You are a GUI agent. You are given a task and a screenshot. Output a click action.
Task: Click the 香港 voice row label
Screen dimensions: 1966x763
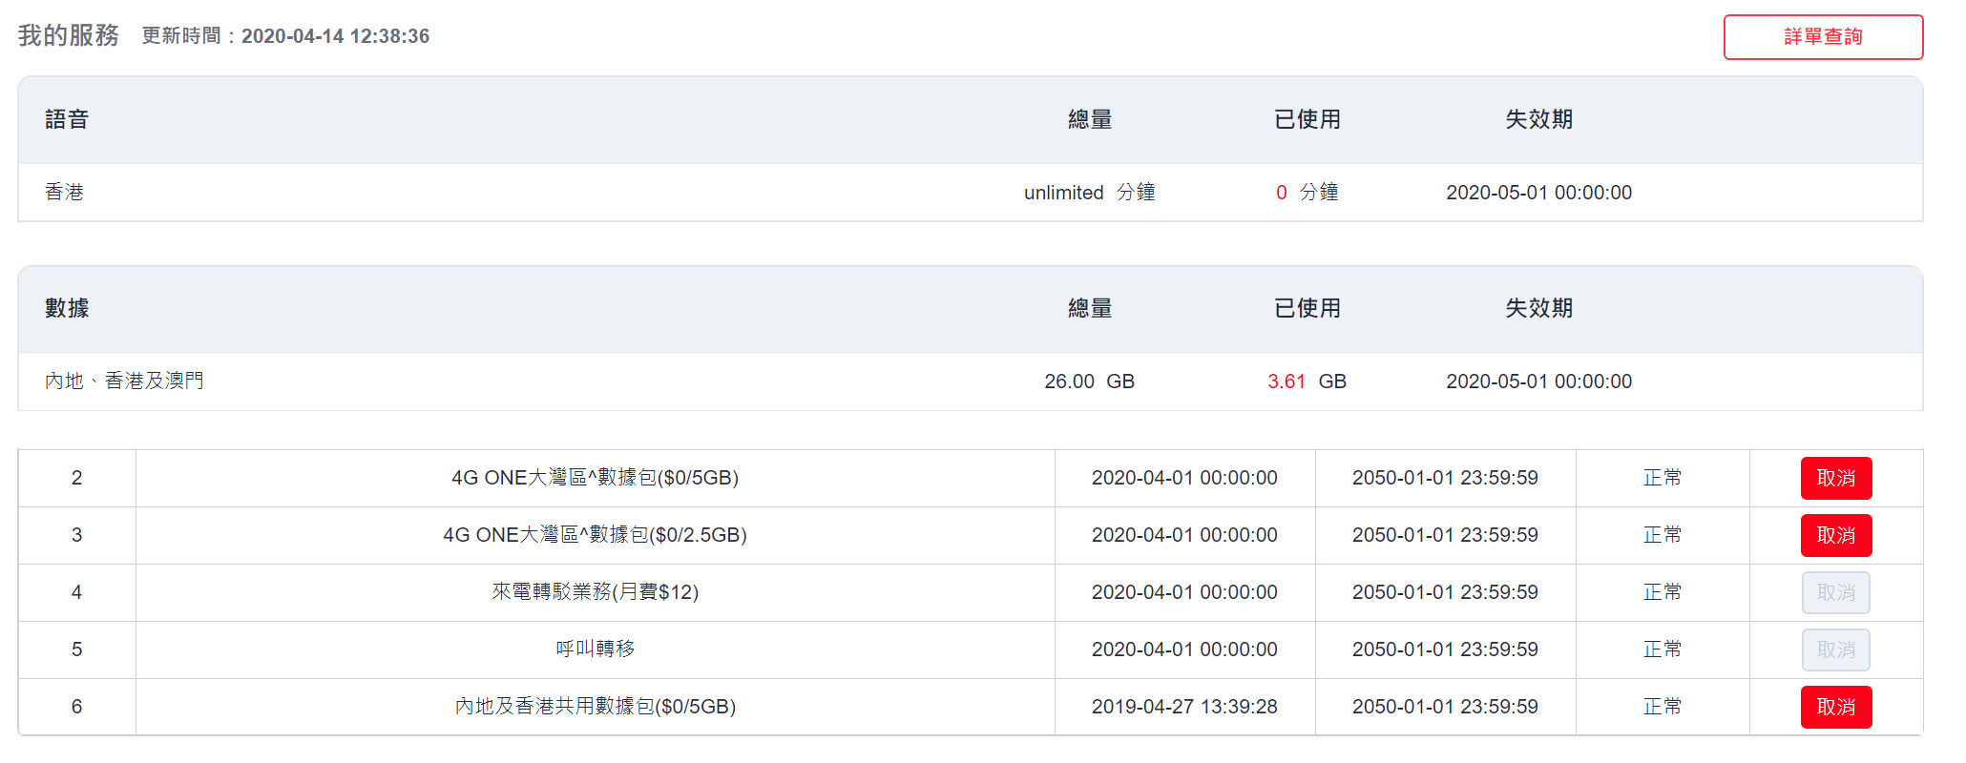pyautogui.click(x=64, y=192)
